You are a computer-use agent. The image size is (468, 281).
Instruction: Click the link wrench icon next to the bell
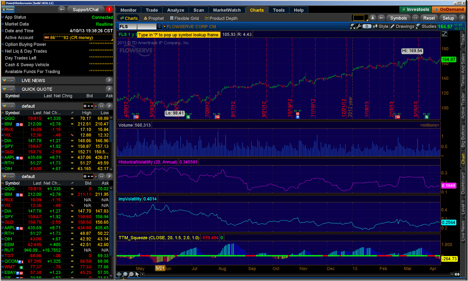(381, 18)
